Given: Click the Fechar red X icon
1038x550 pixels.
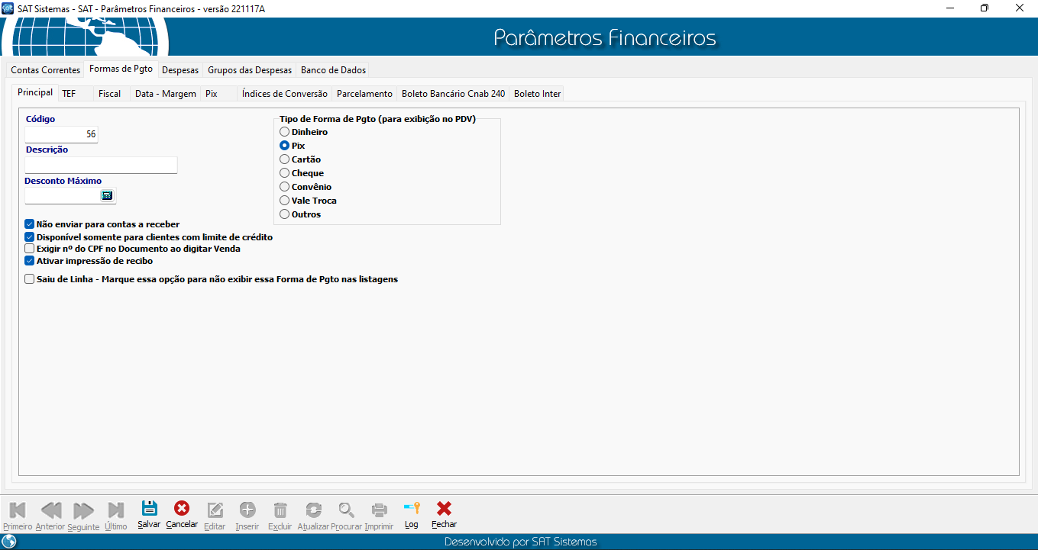Looking at the screenshot, I should pos(444,509).
